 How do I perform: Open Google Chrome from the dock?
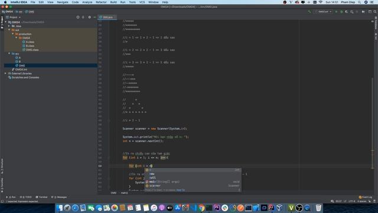201,208
